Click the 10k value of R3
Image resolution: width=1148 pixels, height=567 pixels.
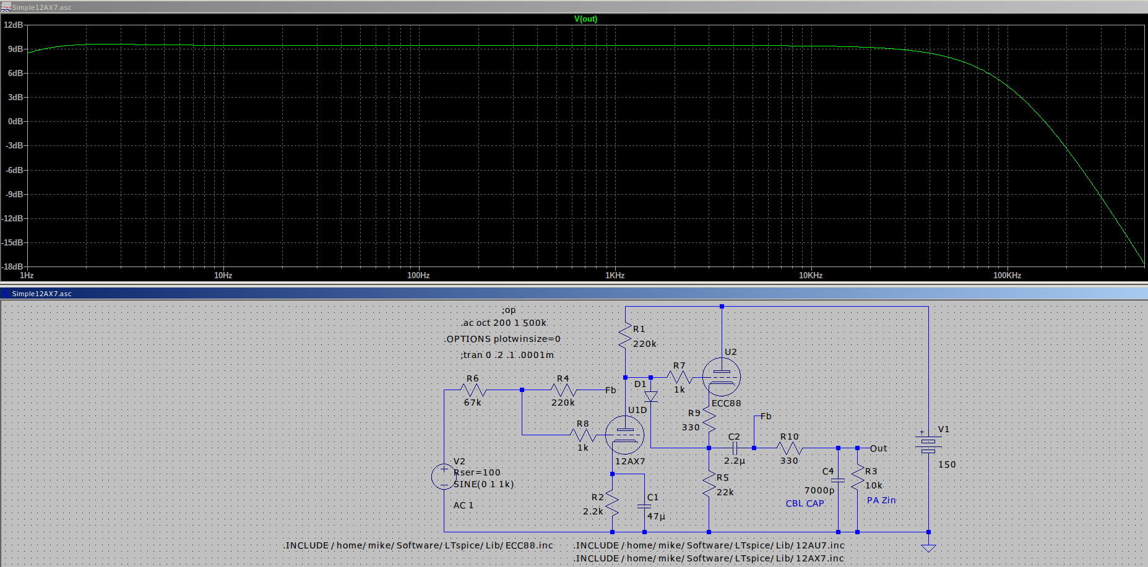874,485
